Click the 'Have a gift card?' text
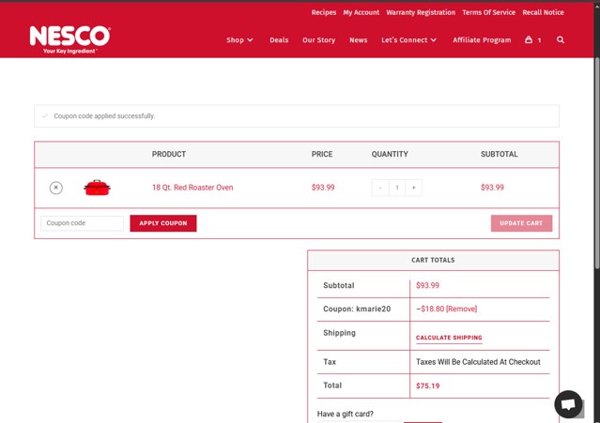 346,414
